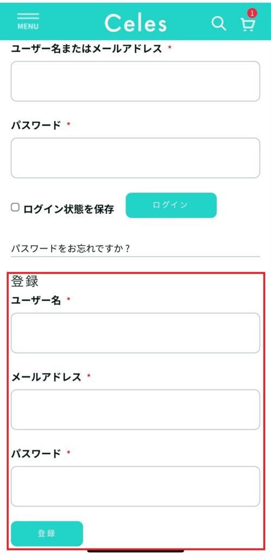Click the teal ログイン button
This screenshot has width=271, height=557.
click(x=171, y=205)
